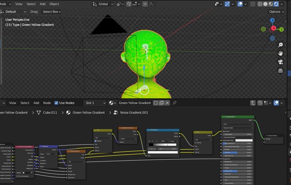
Task: Toggle X-ray mode
Action: click(x=252, y=4)
